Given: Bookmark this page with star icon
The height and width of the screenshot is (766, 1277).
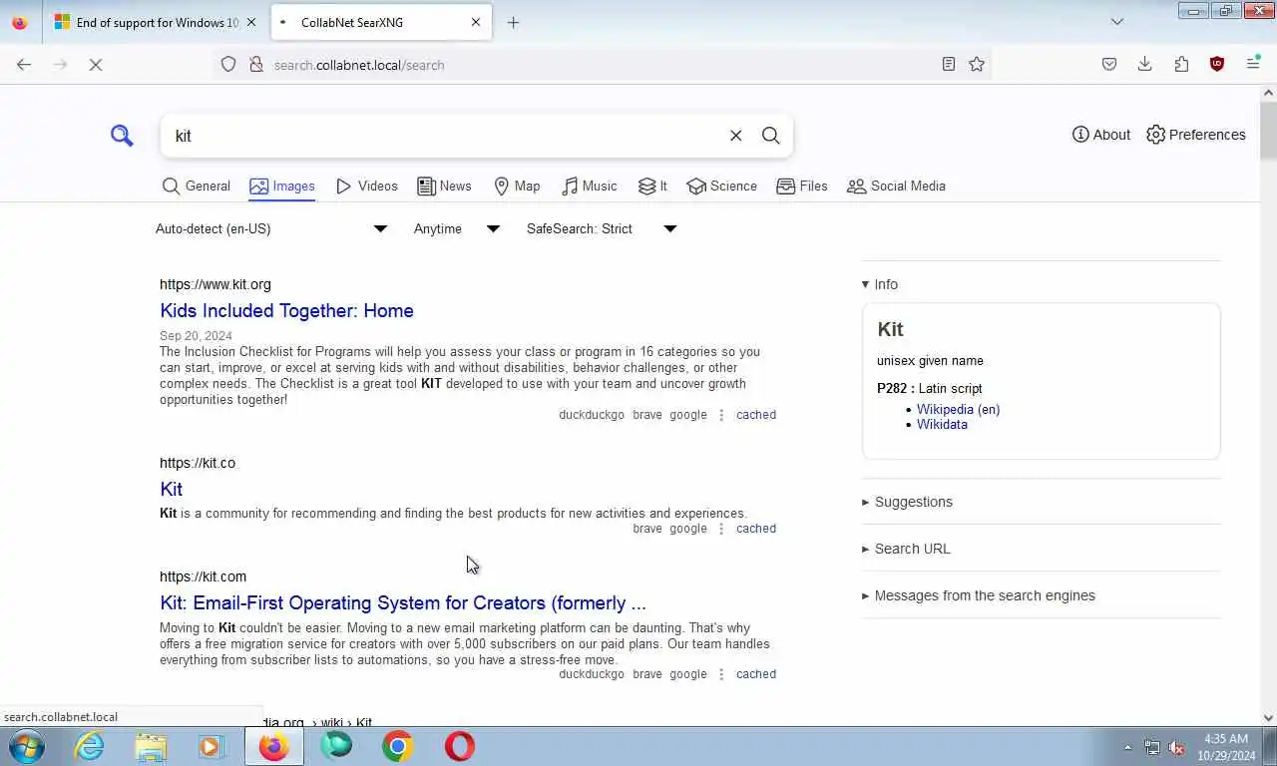Looking at the screenshot, I should pyautogui.click(x=977, y=65).
